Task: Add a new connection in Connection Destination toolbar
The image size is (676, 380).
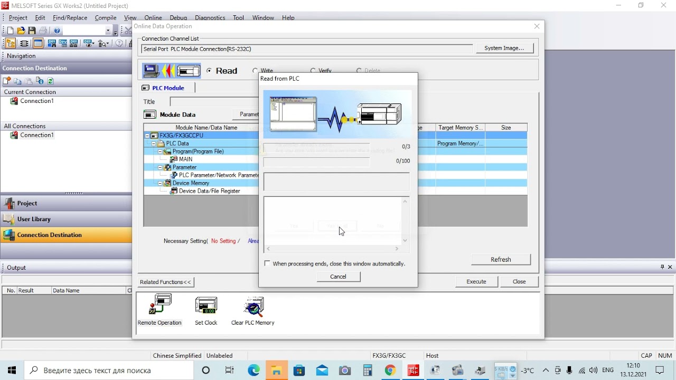Action: tap(7, 81)
